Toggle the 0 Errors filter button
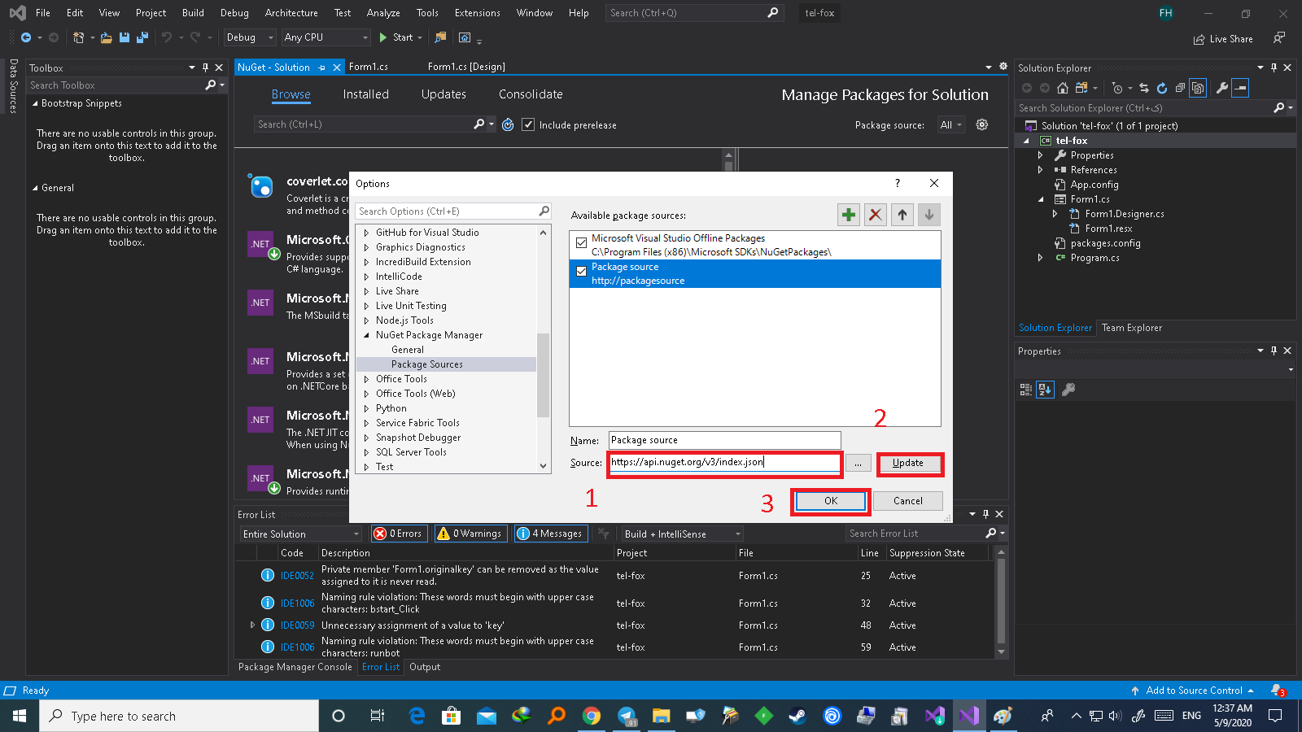Screen dimensions: 1302x732 (399, 534)
